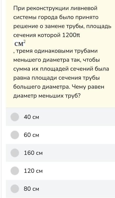Click the text 'меньшего диаметра так, чтобы'

56,60
